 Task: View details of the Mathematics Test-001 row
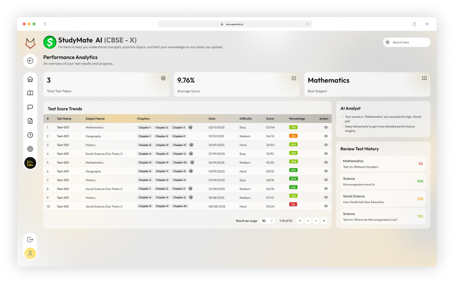click(326, 127)
